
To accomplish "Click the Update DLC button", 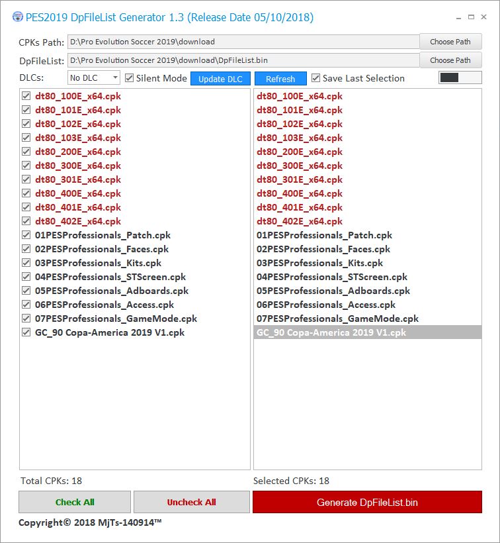I will click(220, 79).
